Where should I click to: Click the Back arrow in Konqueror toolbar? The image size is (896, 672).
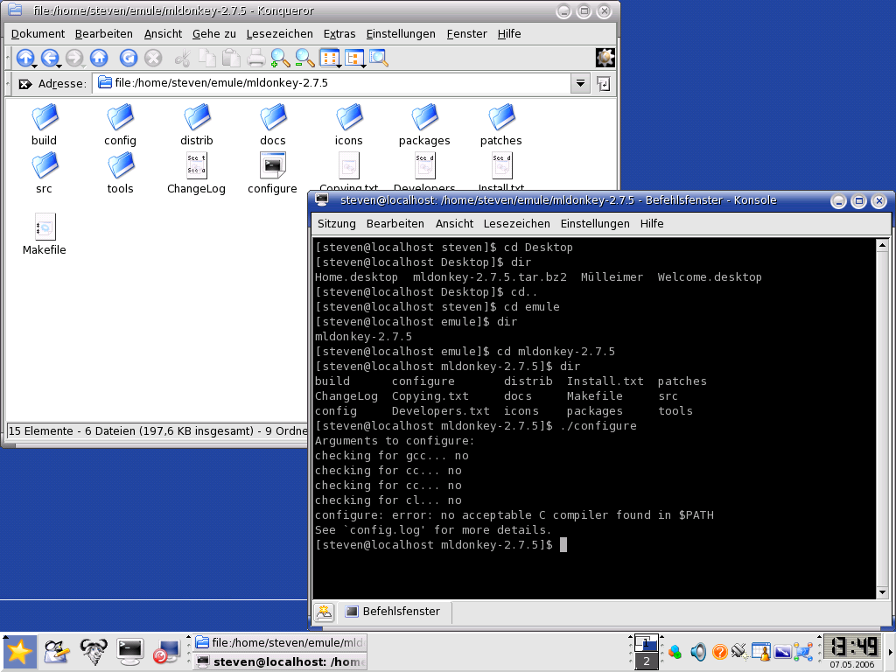click(x=50, y=58)
